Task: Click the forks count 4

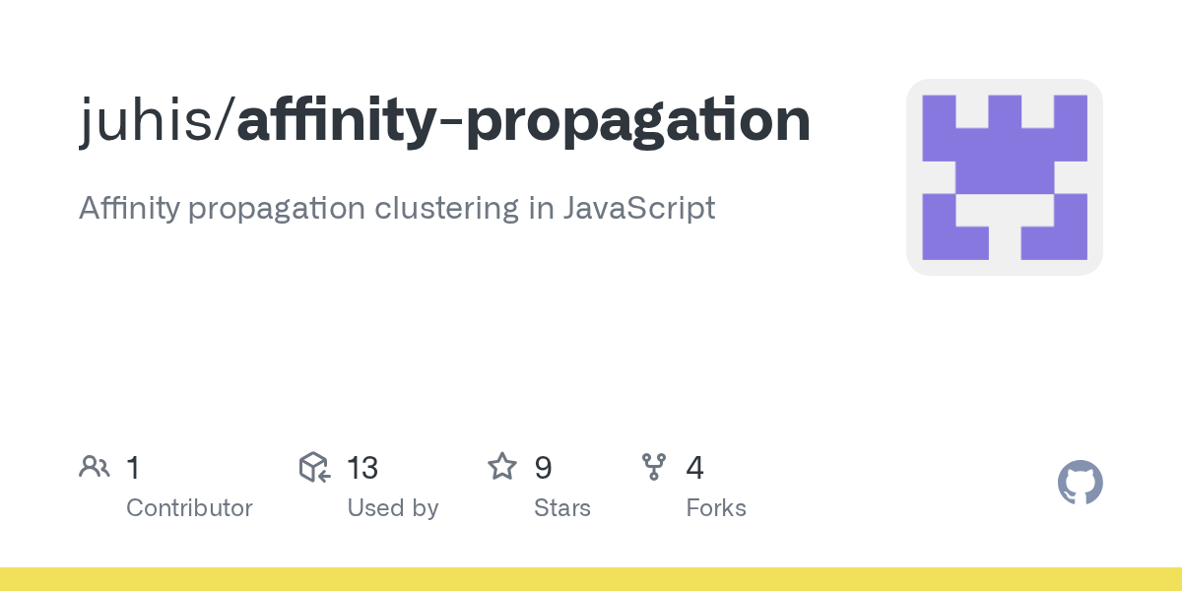Action: pos(694,468)
